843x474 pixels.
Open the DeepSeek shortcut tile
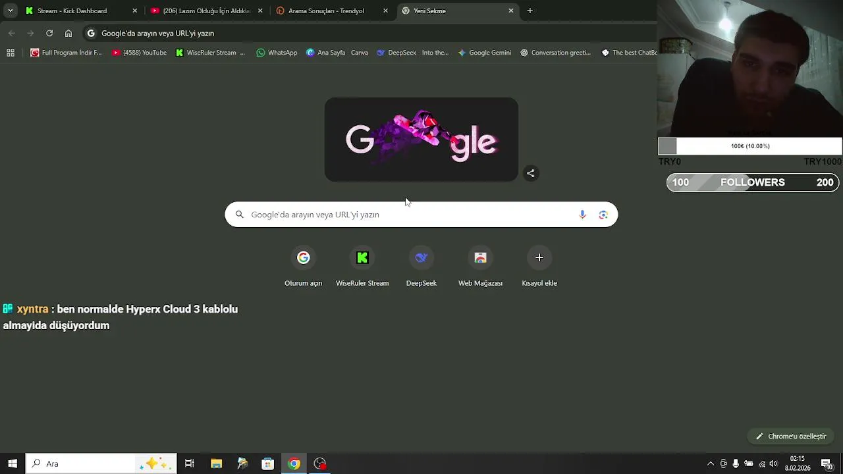[x=421, y=267]
